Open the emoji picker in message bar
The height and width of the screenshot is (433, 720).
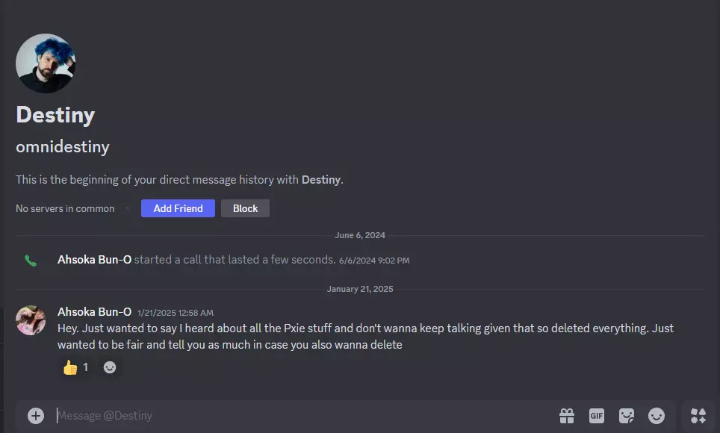(657, 416)
